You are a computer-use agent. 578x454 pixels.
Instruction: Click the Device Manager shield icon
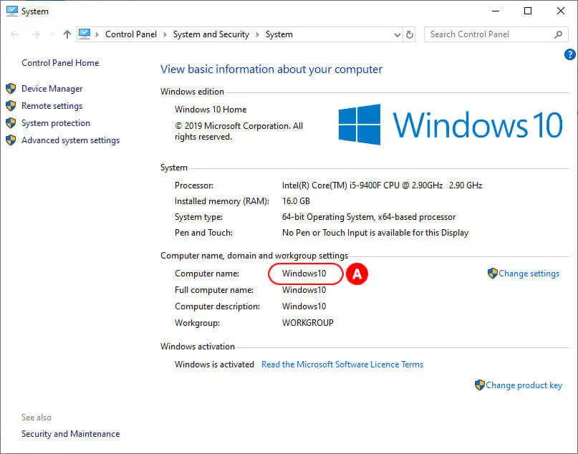coord(11,89)
